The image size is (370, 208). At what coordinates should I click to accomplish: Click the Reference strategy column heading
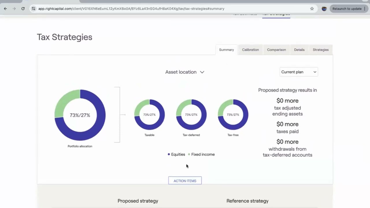247,201
